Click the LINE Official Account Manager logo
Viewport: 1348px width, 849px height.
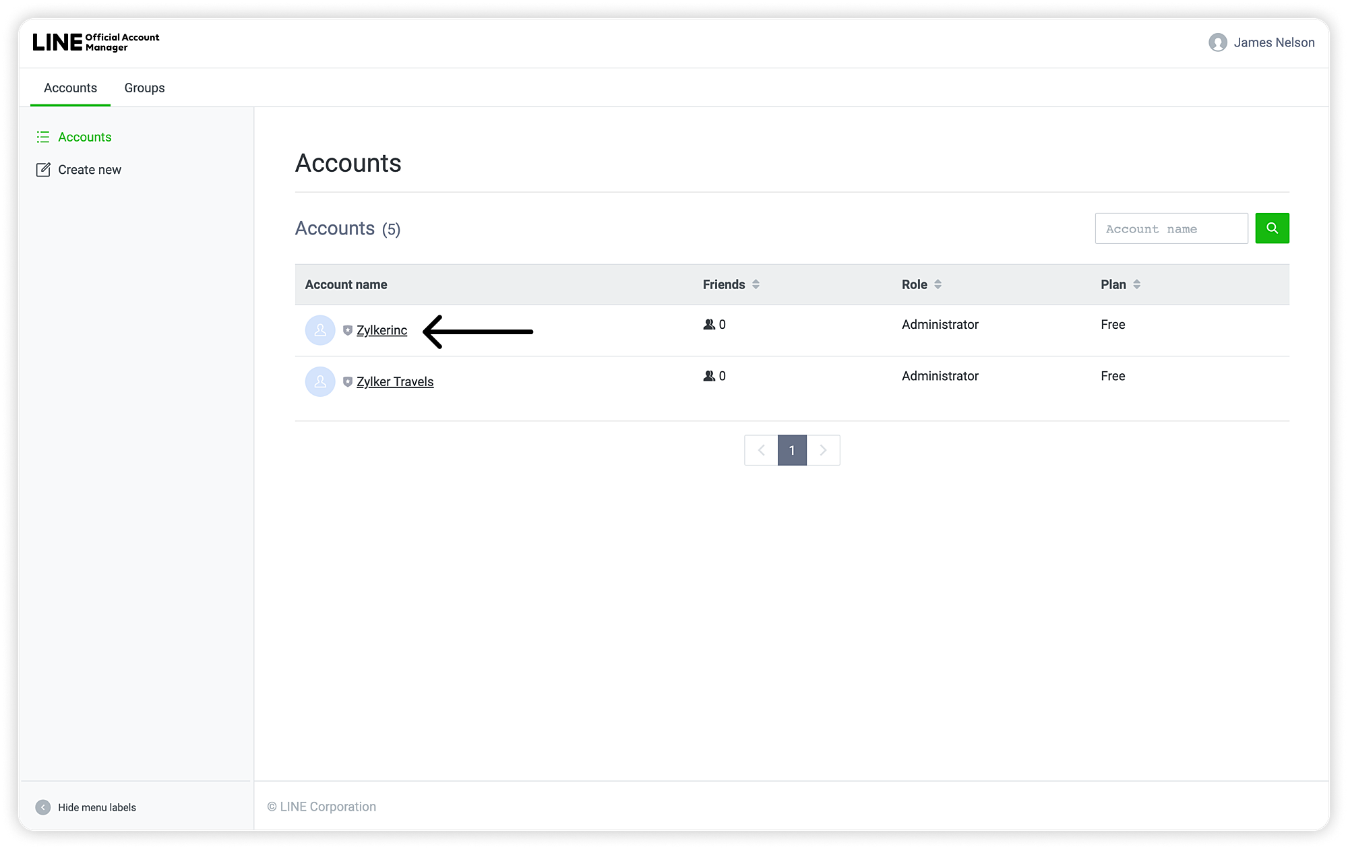(96, 42)
